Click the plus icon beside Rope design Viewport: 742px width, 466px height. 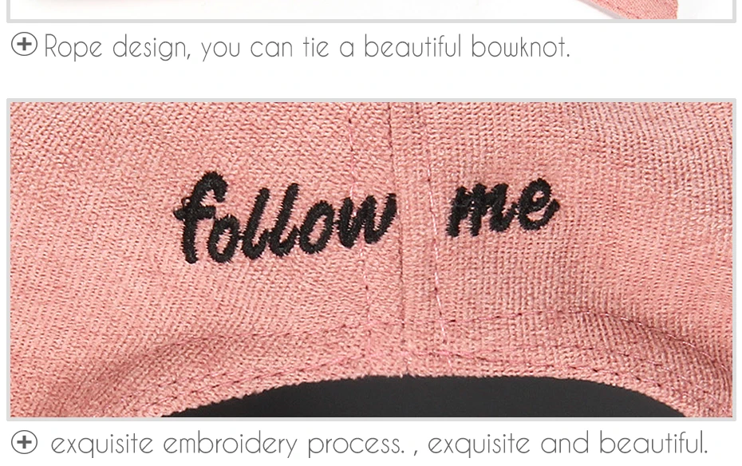coord(24,45)
